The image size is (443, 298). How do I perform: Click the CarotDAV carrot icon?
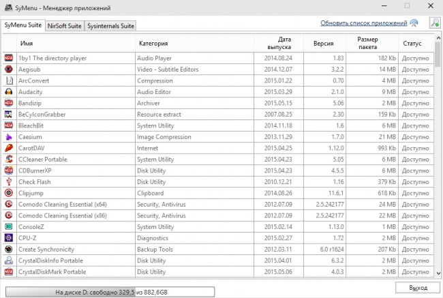[9, 148]
